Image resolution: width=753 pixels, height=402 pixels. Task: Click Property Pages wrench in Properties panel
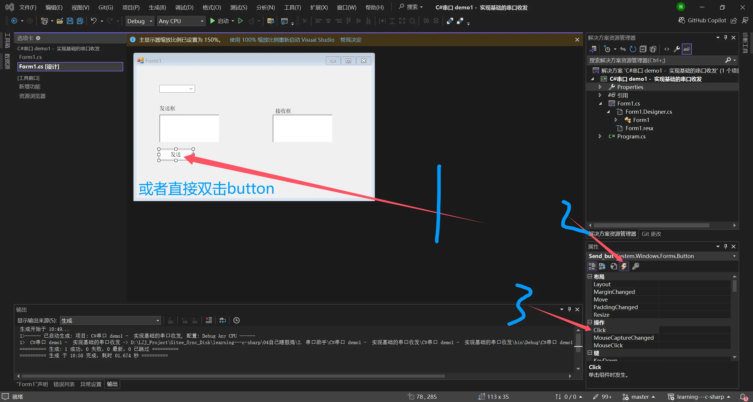[636, 267]
